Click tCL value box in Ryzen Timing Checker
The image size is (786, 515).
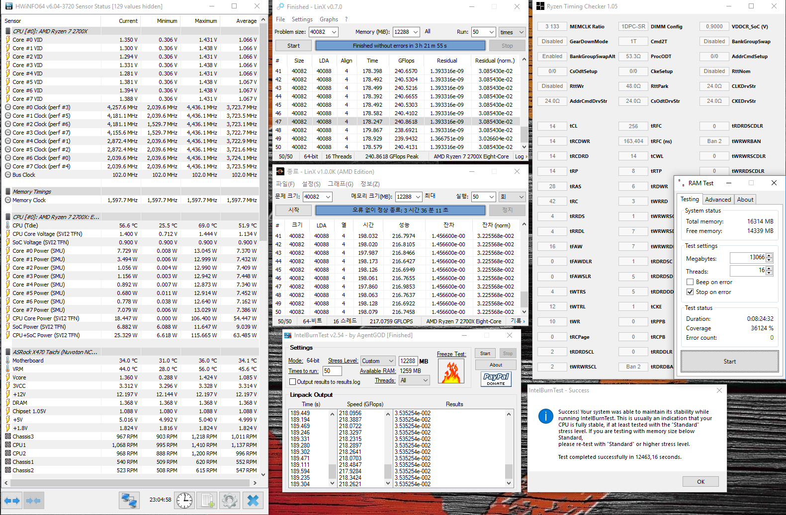pos(552,126)
